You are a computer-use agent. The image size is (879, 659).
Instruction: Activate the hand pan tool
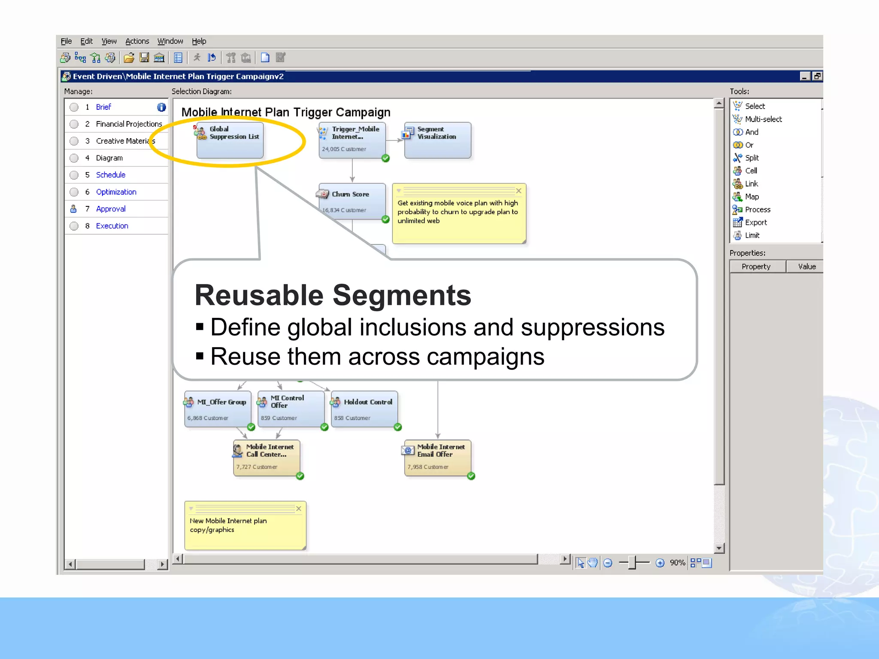[x=593, y=562]
